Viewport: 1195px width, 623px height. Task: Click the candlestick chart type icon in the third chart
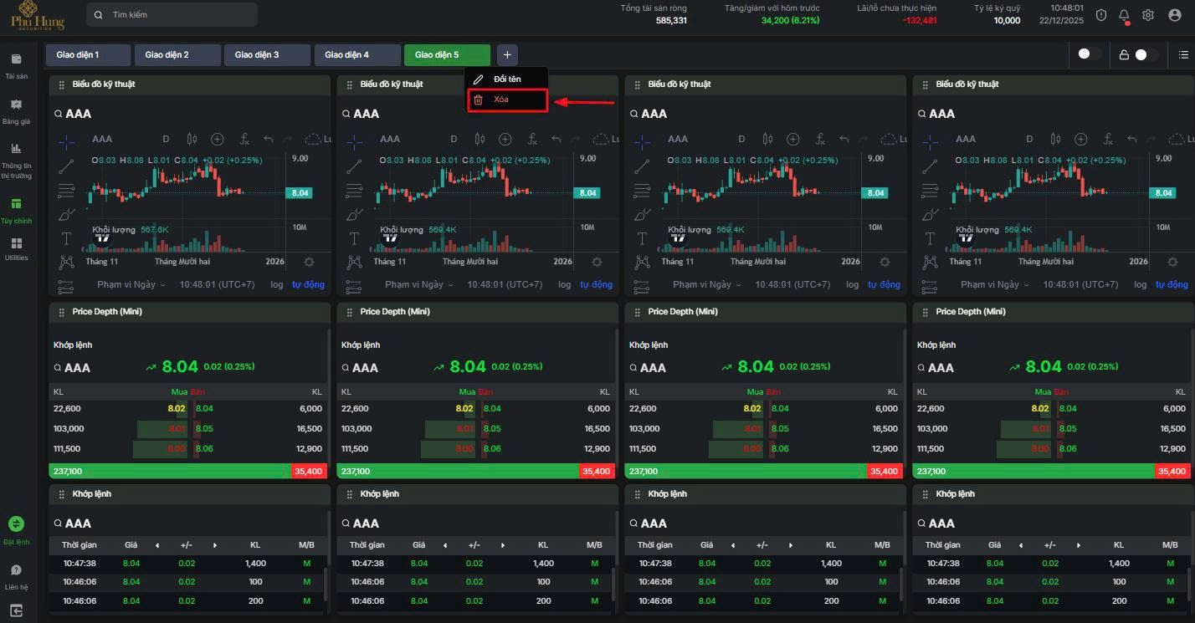click(x=767, y=139)
